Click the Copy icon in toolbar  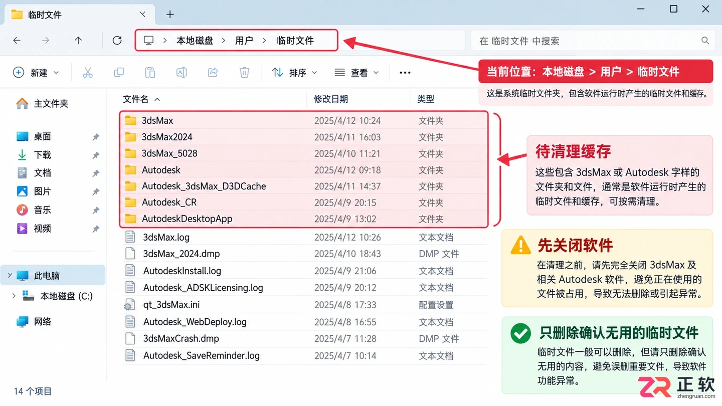click(119, 73)
